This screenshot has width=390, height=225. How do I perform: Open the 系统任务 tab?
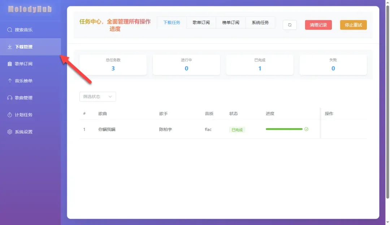260,23
